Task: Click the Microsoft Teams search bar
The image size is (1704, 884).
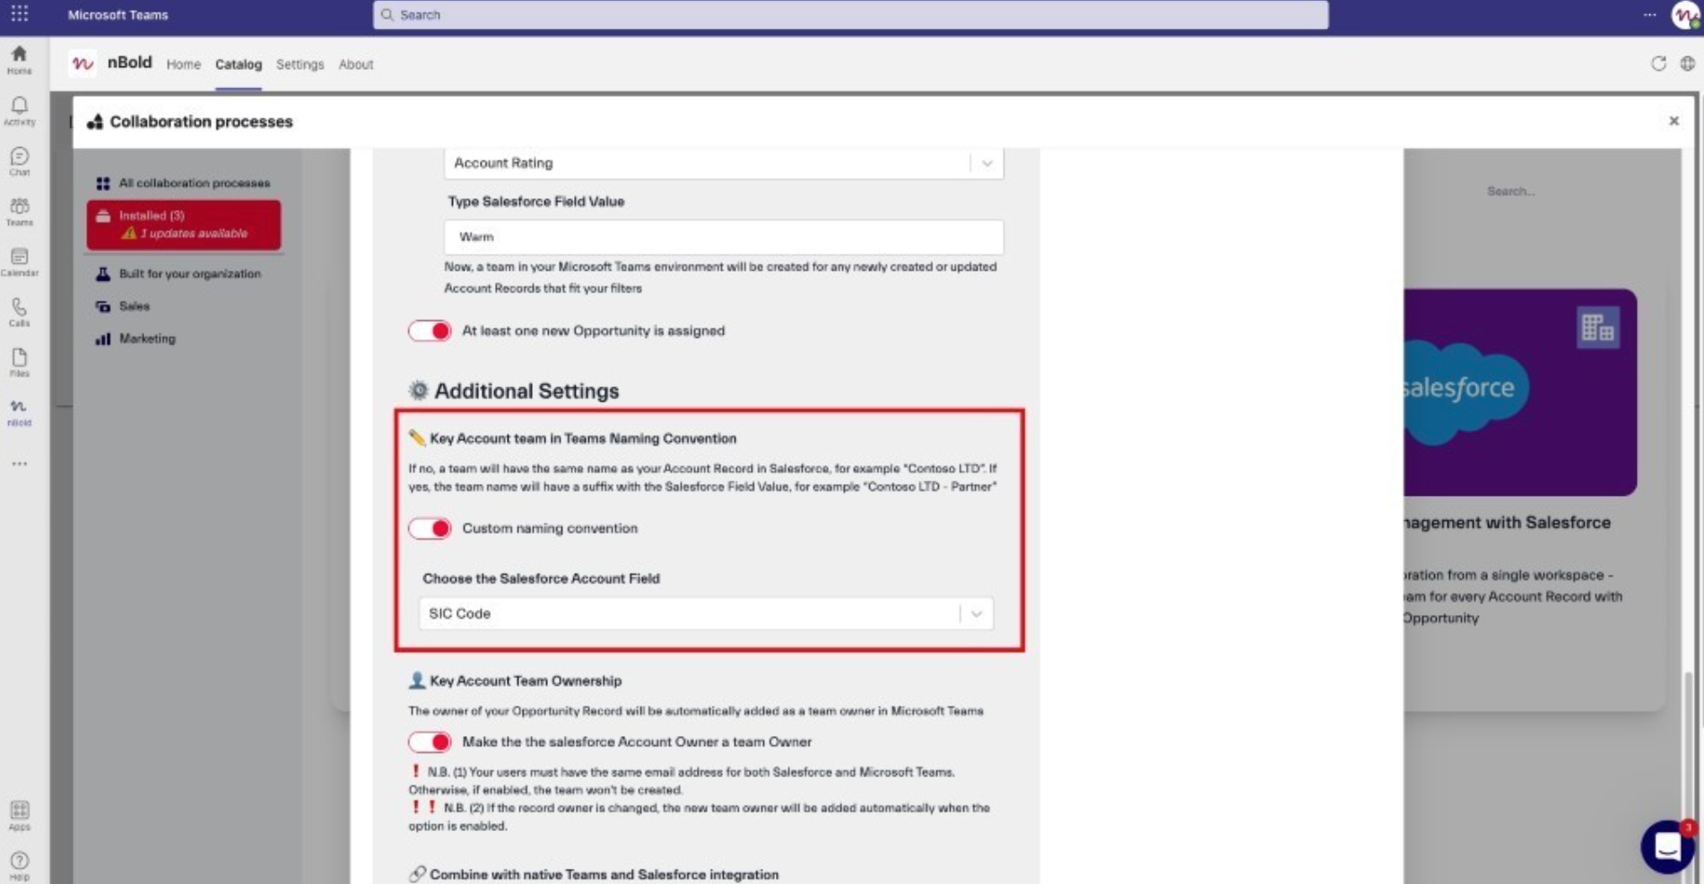Action: pos(849,15)
